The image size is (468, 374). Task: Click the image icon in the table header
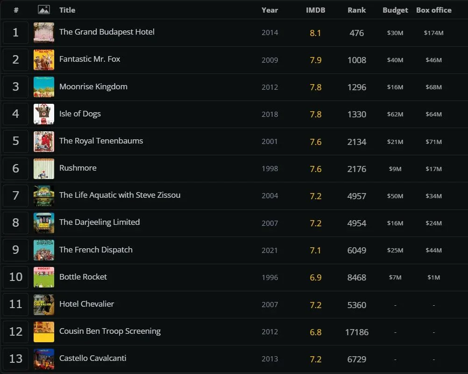pyautogui.click(x=43, y=10)
